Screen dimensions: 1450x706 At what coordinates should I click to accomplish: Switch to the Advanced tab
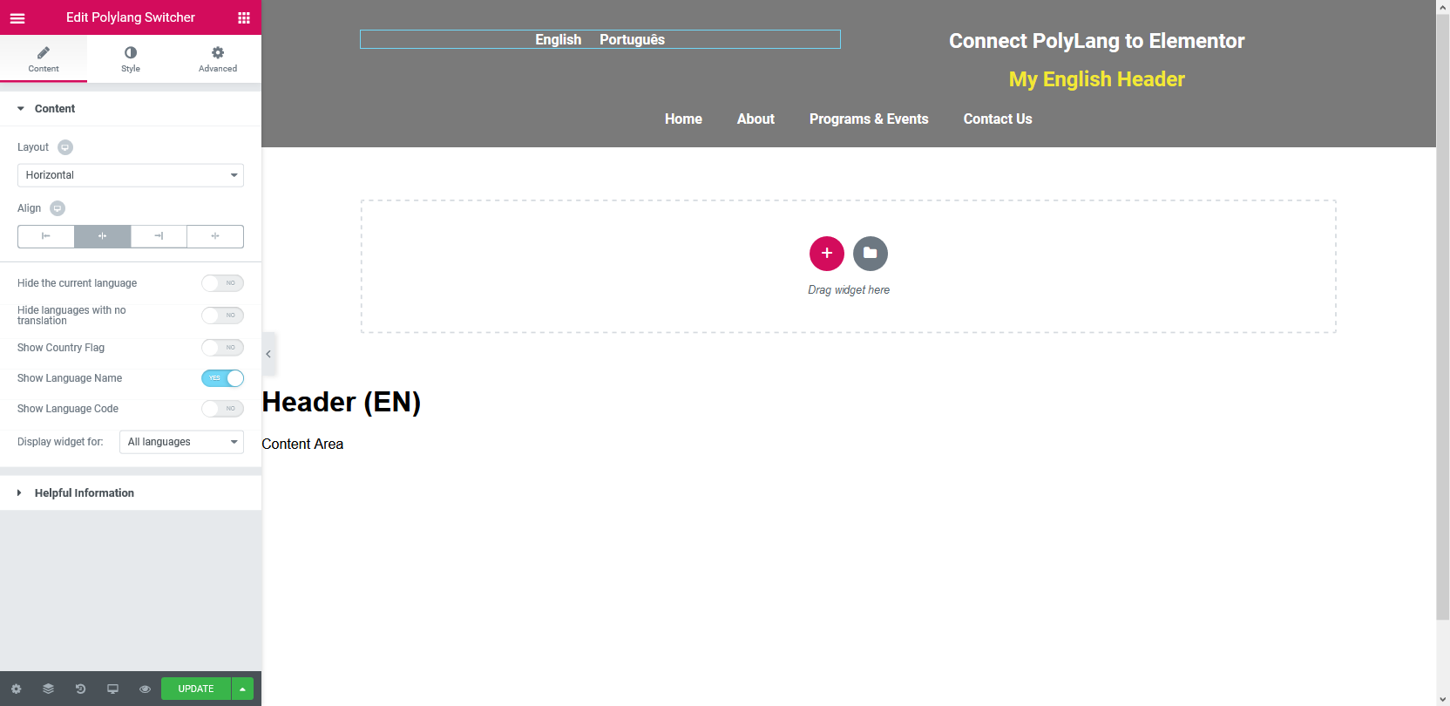[x=218, y=58]
